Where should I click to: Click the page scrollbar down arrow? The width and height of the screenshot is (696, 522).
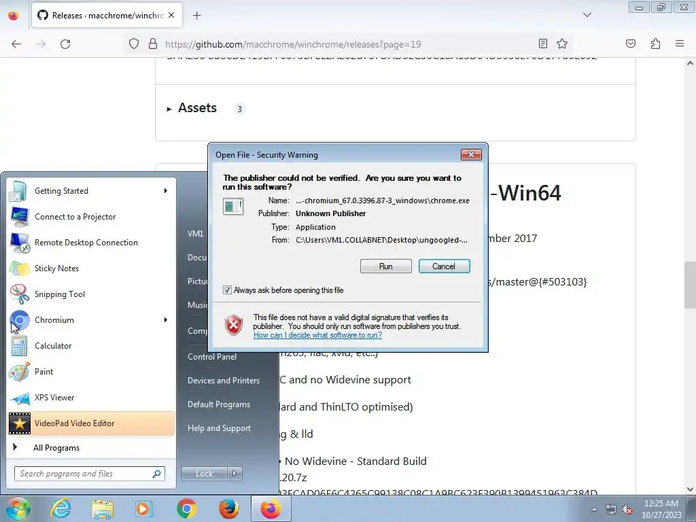click(x=690, y=489)
